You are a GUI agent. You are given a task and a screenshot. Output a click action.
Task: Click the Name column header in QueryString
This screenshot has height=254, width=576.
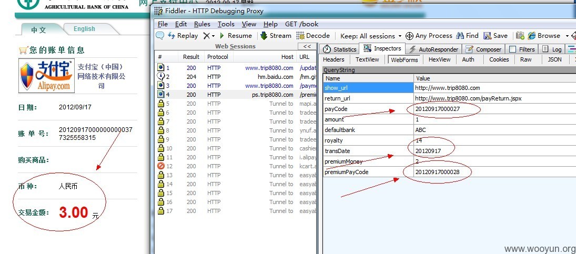tap(368, 78)
